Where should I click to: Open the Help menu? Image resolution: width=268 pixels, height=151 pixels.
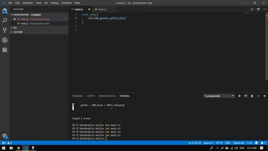pos(77,3)
